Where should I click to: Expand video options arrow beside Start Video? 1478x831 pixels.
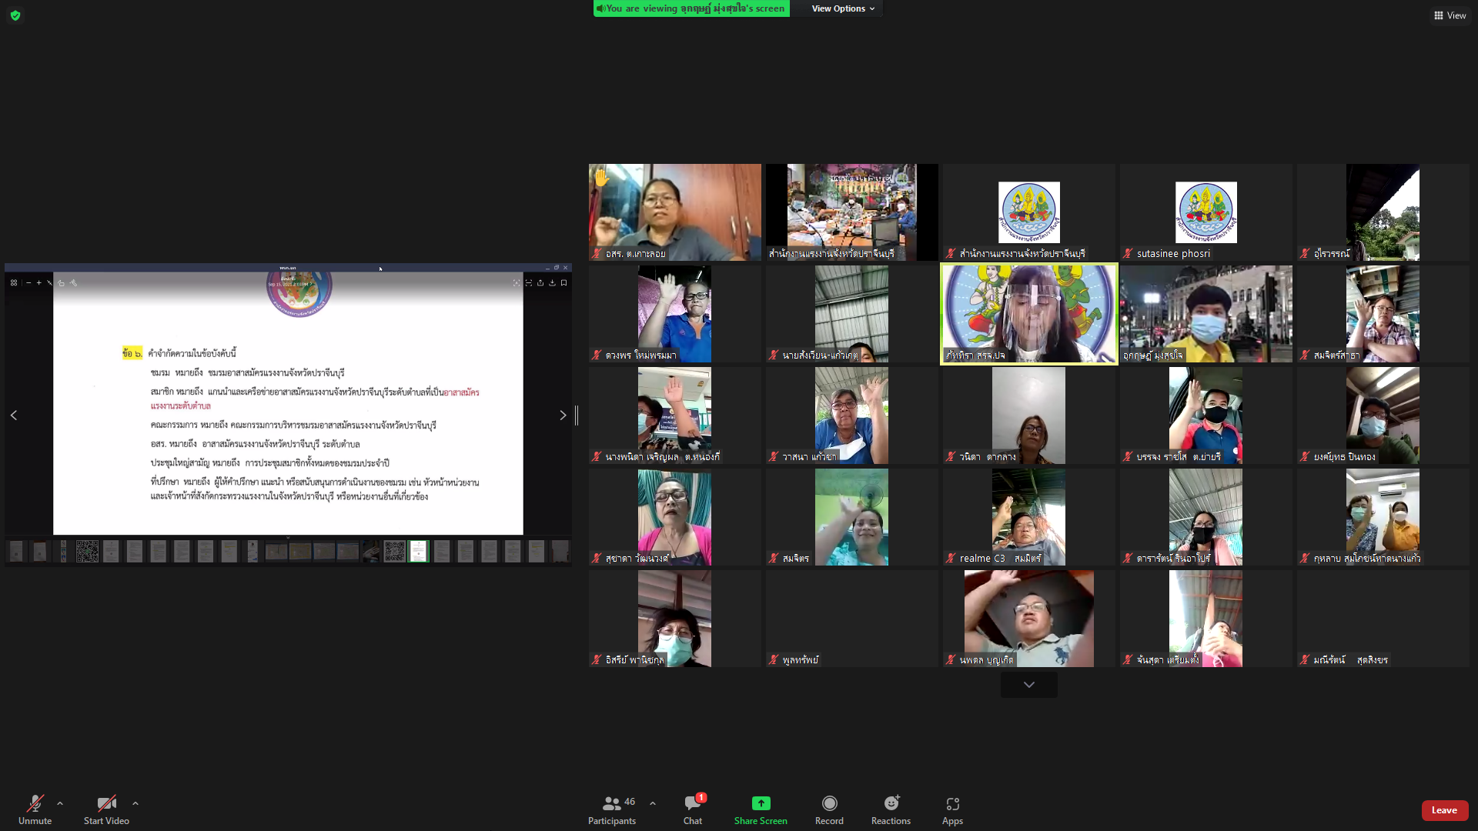coord(135,803)
